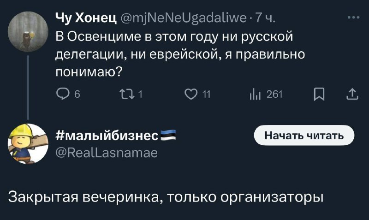The image size is (369, 220).
Task: Repost the tweet using the retweet icon
Action: pyautogui.click(x=126, y=95)
